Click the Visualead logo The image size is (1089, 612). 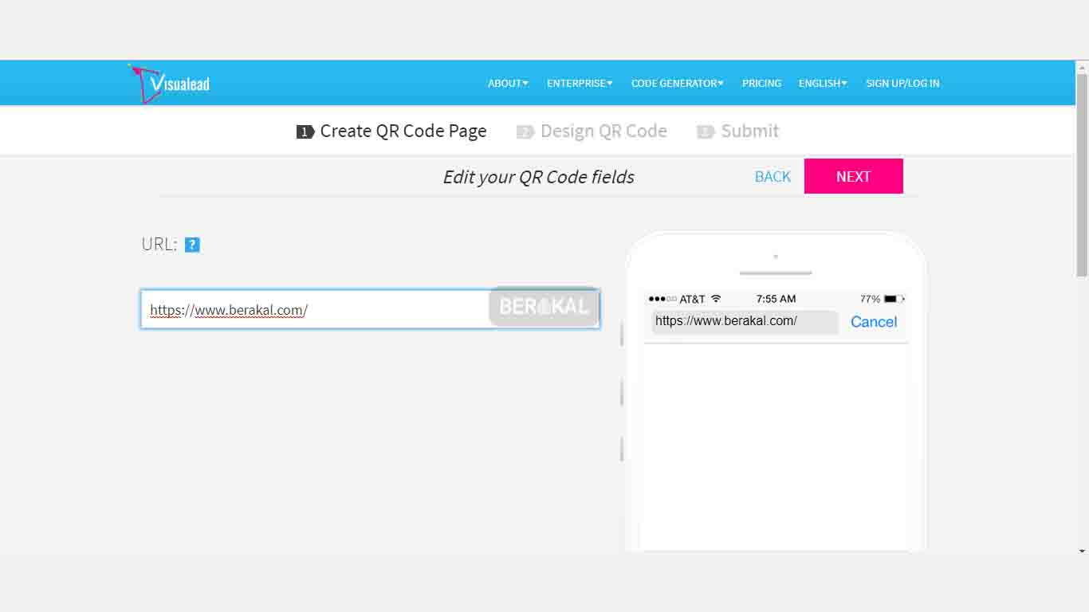pos(168,81)
